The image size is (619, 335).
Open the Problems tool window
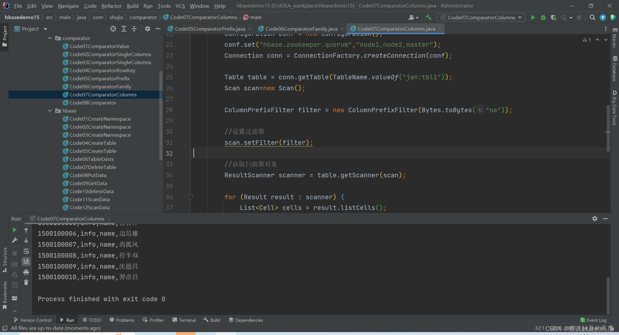tap(122, 320)
